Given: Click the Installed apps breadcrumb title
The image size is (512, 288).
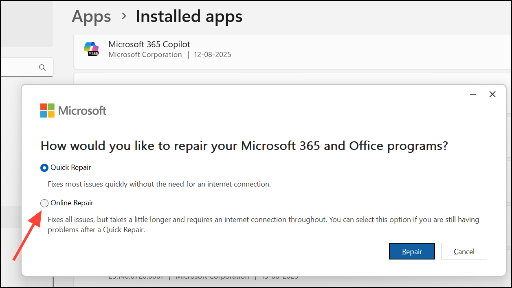Looking at the screenshot, I should (189, 17).
